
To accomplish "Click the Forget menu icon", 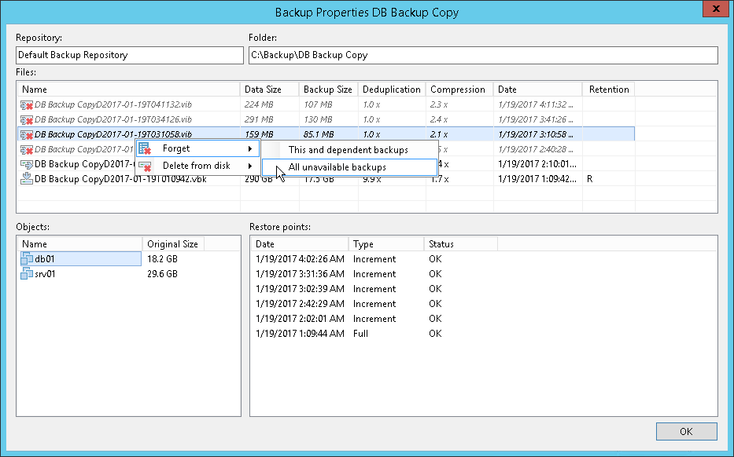I will coord(145,148).
